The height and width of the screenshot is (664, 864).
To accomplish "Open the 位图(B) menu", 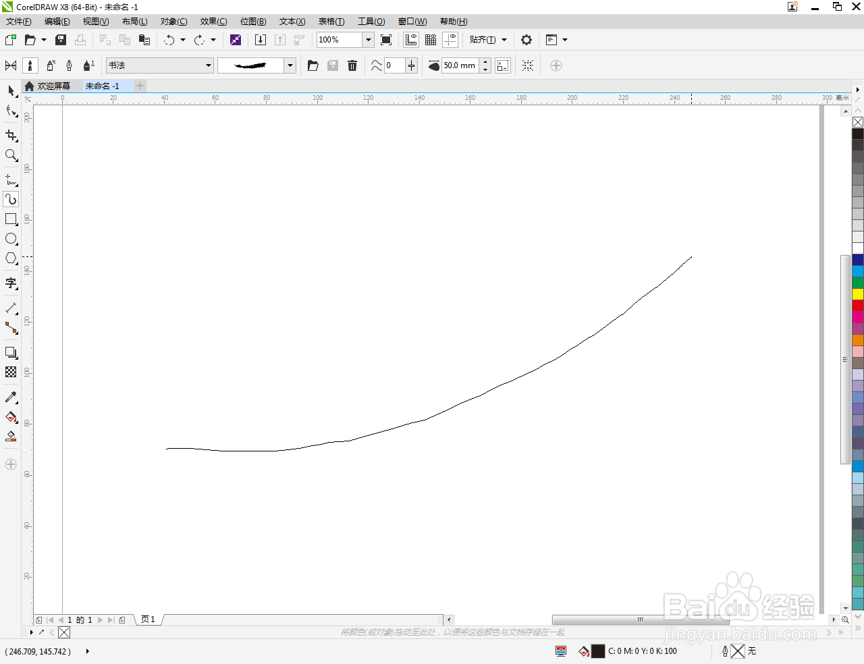I will click(253, 22).
